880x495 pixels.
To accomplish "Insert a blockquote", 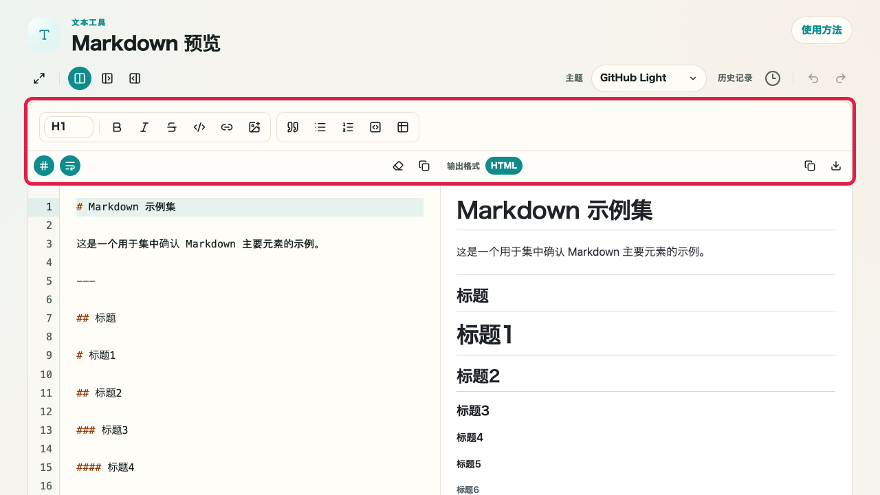I will tap(293, 127).
